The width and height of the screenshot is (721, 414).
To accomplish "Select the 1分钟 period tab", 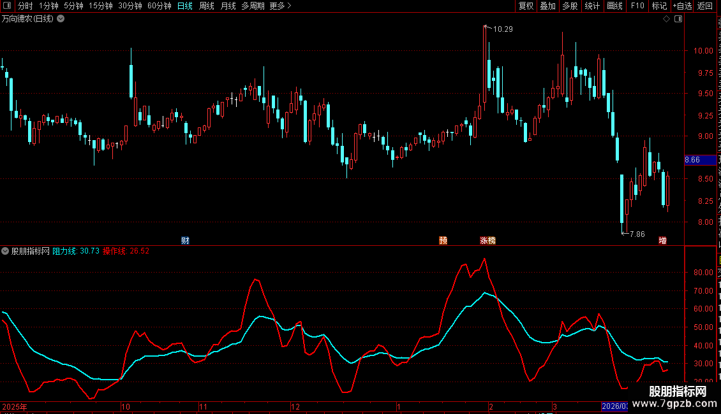I will [x=48, y=6].
